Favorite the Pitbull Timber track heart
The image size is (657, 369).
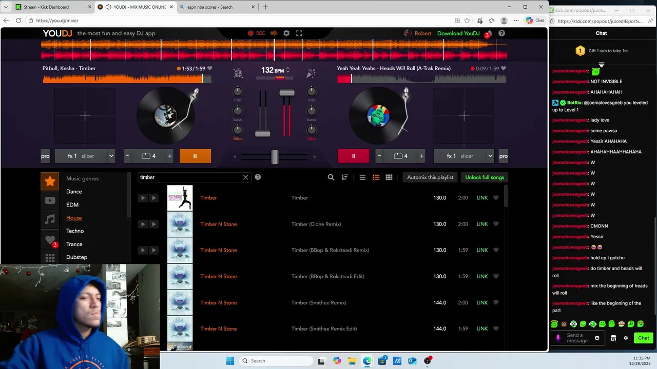209,68
